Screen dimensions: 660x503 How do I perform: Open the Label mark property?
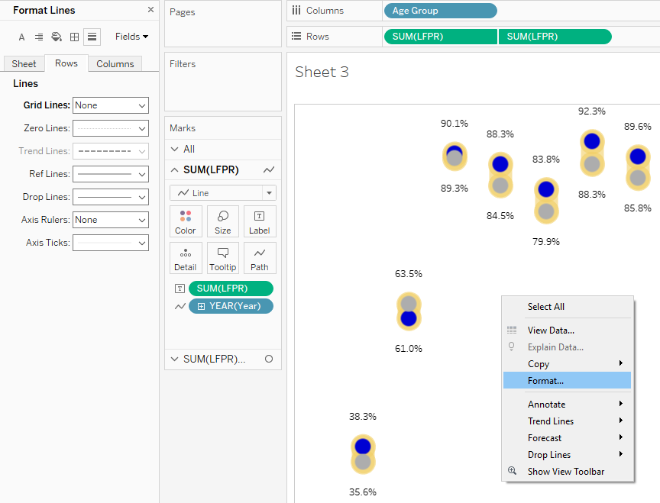(260, 221)
